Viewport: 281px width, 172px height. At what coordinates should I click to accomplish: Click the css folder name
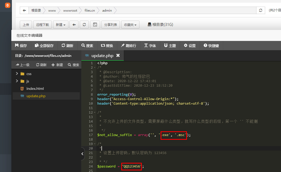click(x=29, y=74)
